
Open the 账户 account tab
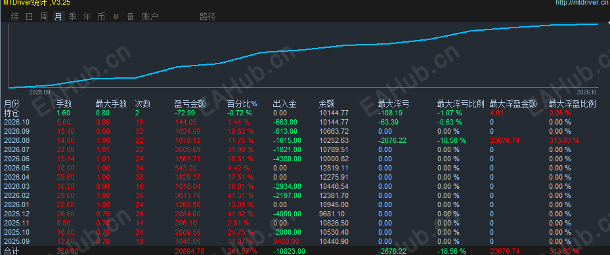coord(150,16)
